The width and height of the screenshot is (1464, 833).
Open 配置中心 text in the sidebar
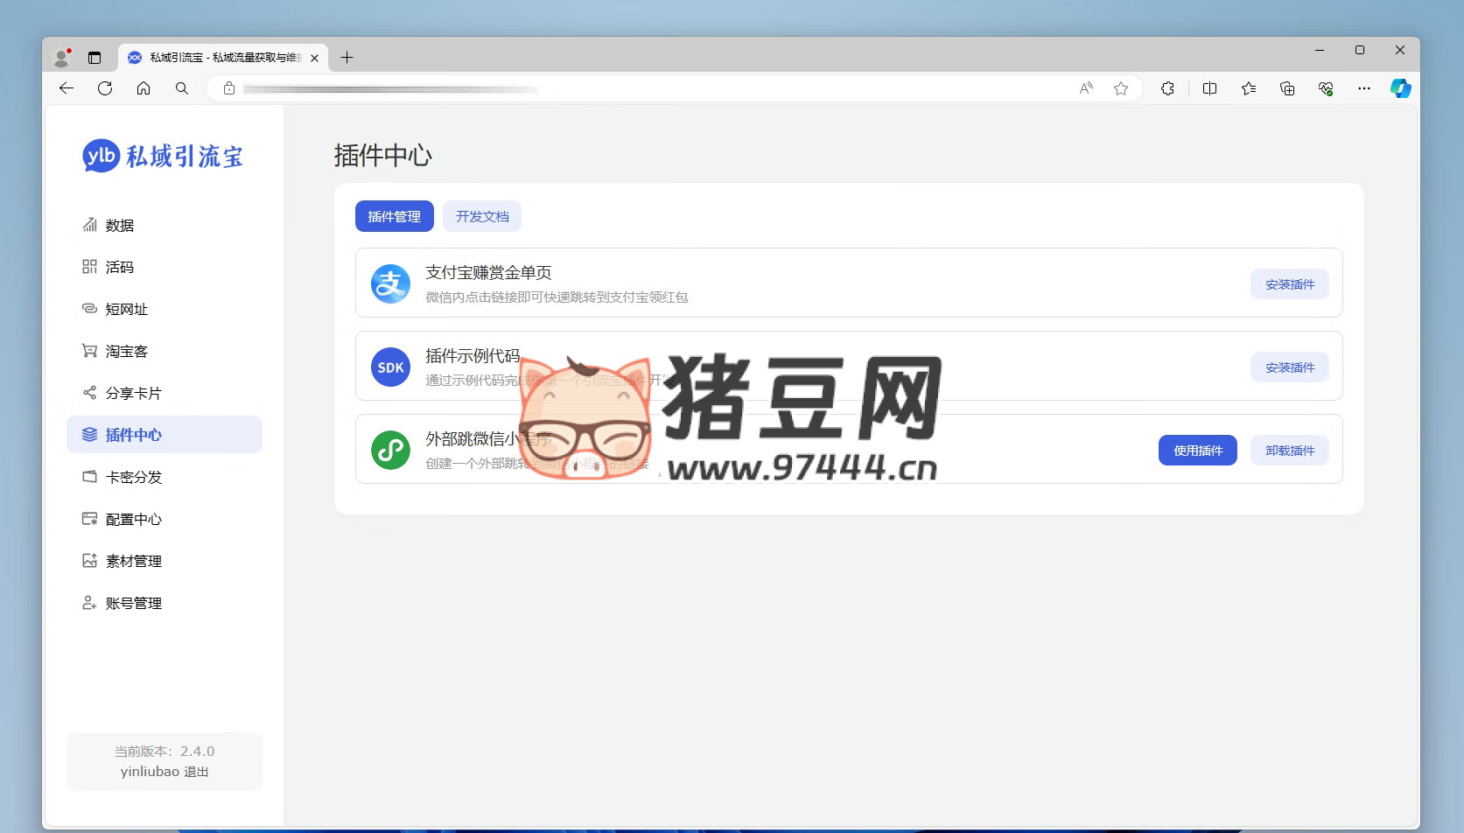pyautogui.click(x=134, y=519)
